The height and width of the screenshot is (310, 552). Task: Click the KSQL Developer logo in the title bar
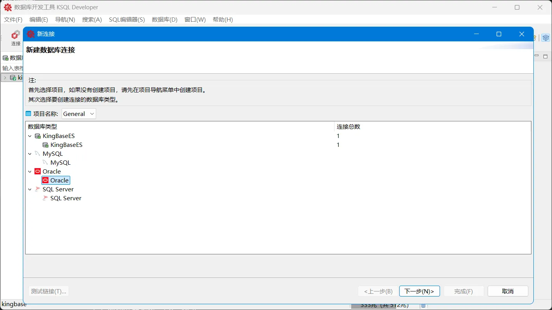8,7
